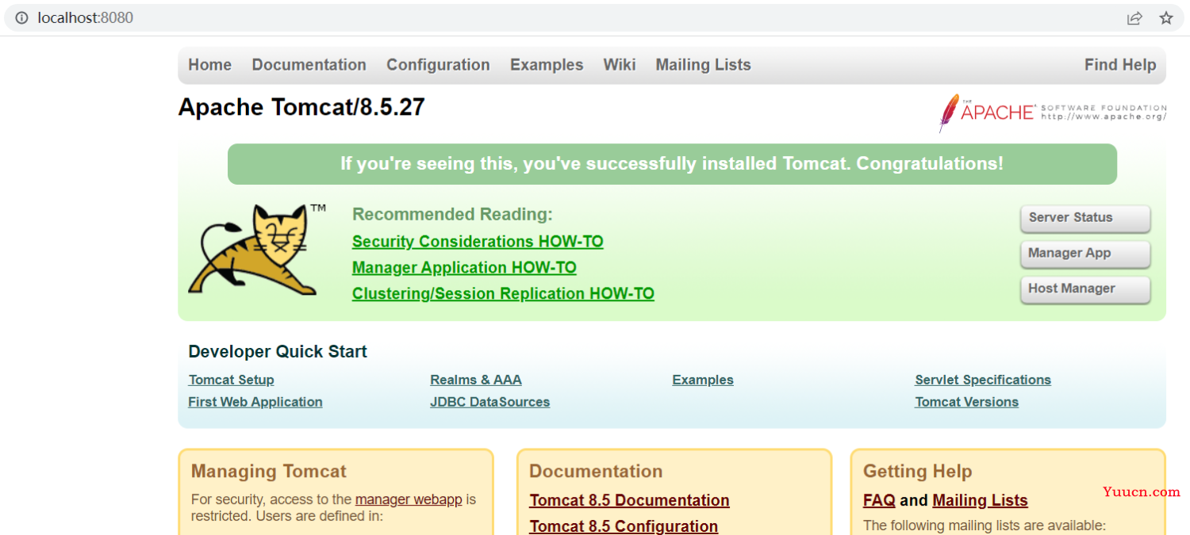The width and height of the screenshot is (1190, 535).
Task: Open the Wiki nav item
Action: [x=620, y=65]
